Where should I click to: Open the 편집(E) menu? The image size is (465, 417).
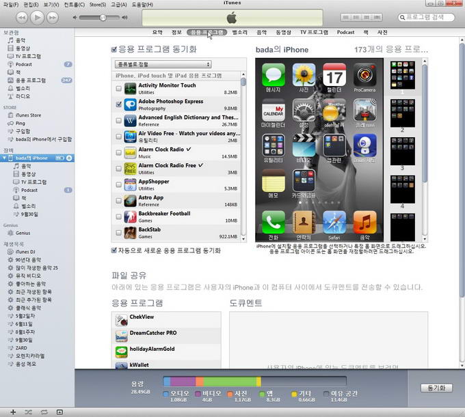coord(31,5)
